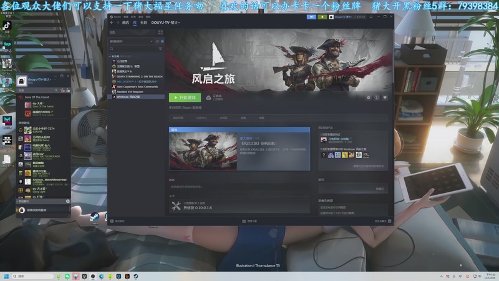Open Steam icon in Windows taskbar
This screenshot has width=499, height=281.
pos(136,276)
